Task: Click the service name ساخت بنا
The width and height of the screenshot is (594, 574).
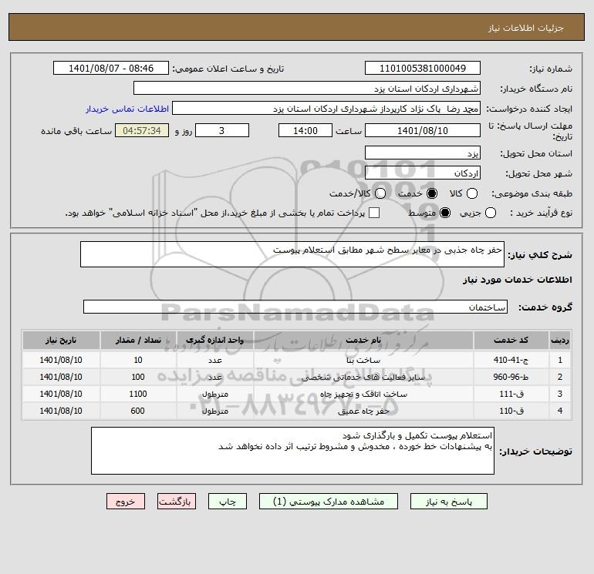Action: pyautogui.click(x=363, y=361)
